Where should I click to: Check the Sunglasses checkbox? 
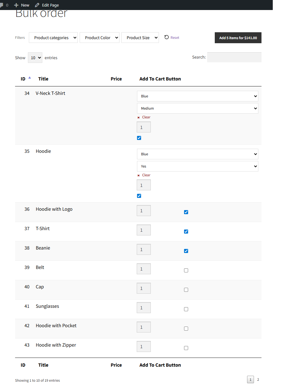(x=186, y=309)
